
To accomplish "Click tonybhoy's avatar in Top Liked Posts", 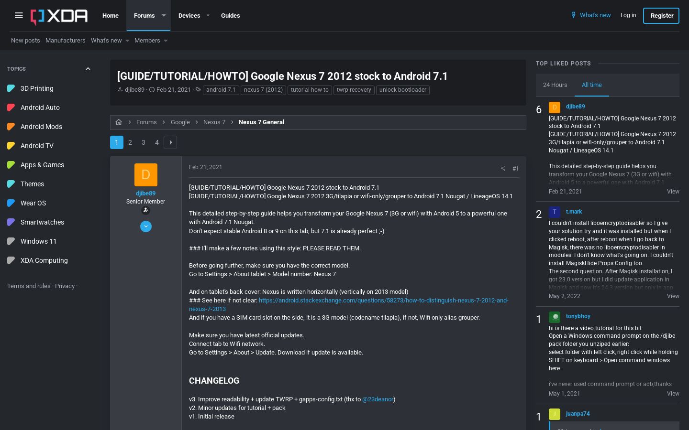I will (555, 316).
